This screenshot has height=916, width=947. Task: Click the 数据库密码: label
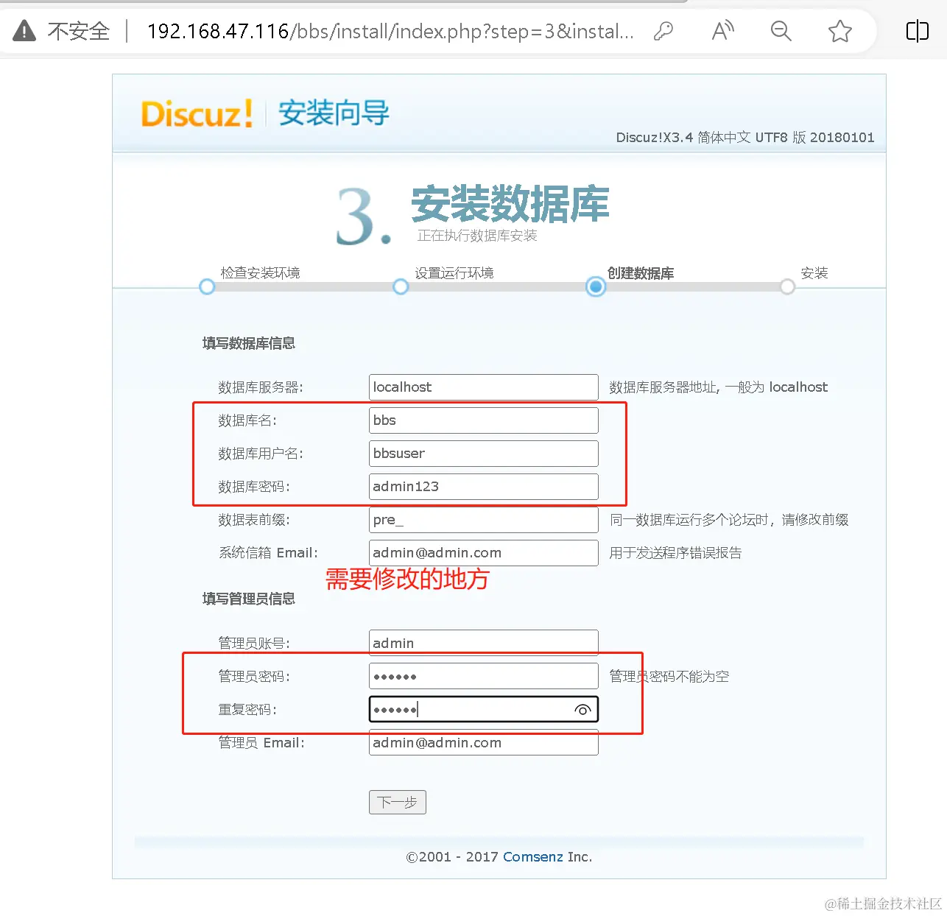[254, 487]
